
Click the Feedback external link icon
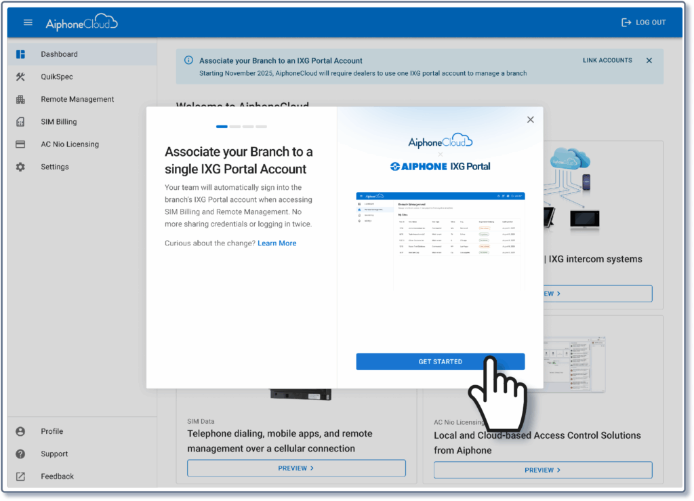(x=20, y=477)
